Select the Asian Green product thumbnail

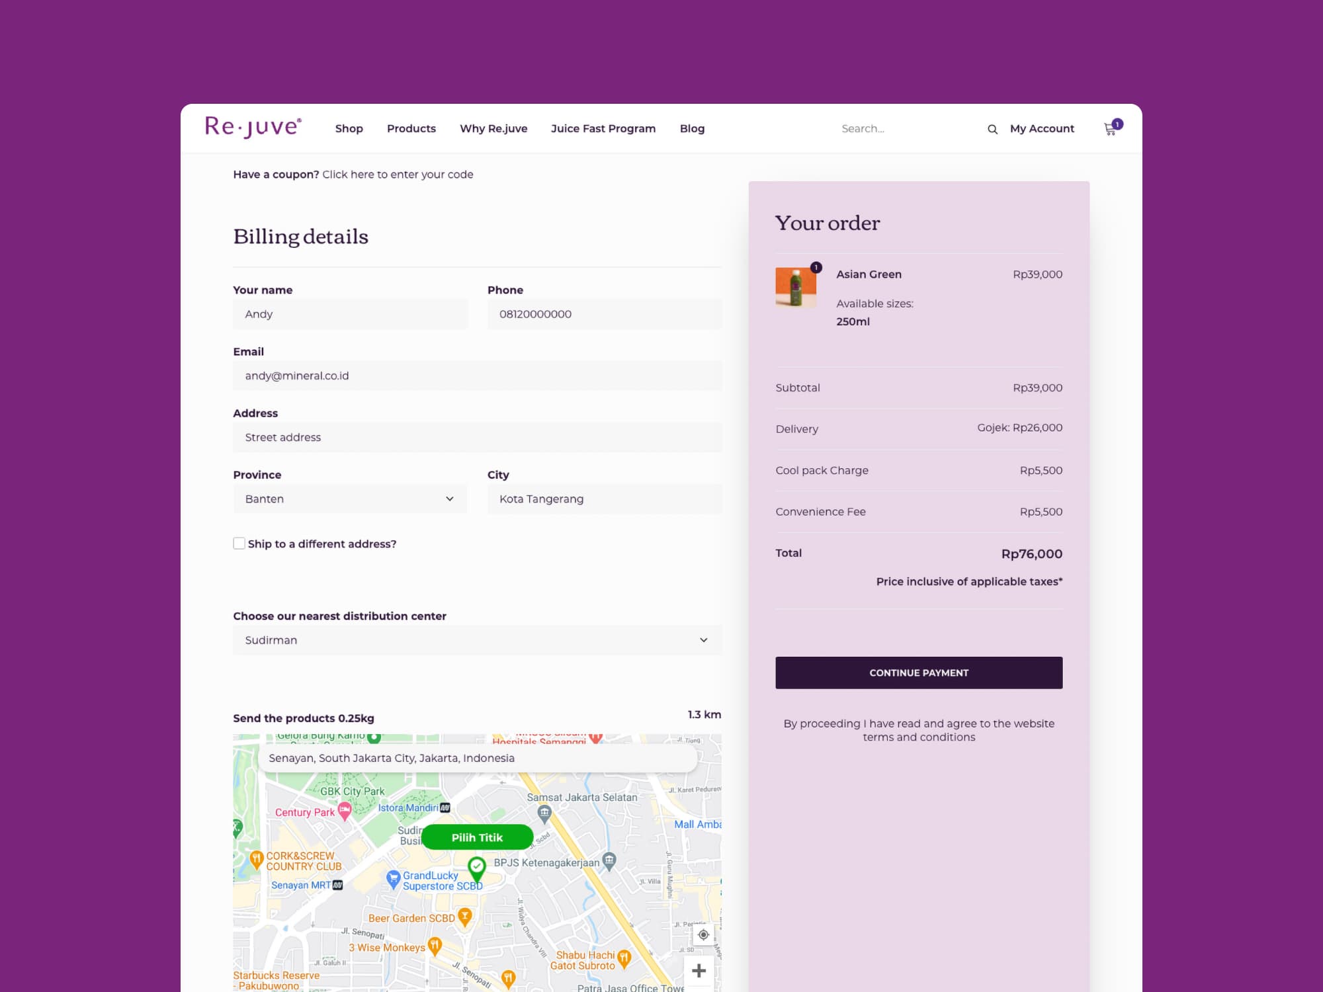796,286
